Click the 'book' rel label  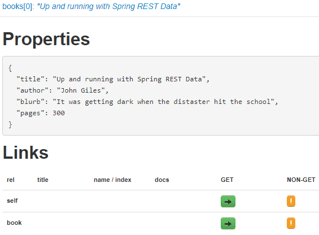[14, 223]
